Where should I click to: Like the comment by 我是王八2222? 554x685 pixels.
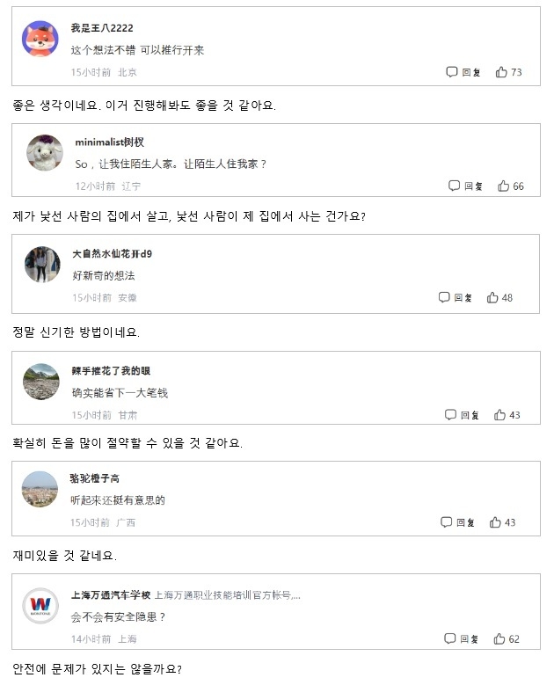[x=508, y=72]
